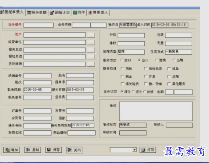The height and width of the screenshot is (163, 209).
Task: Click the browse button next to 报检单位
Action: click(91, 57)
